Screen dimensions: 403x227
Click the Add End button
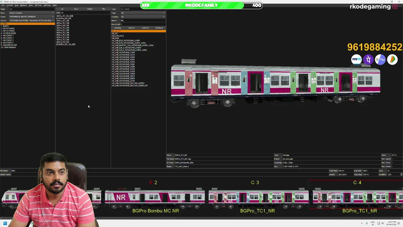(x=145, y=28)
